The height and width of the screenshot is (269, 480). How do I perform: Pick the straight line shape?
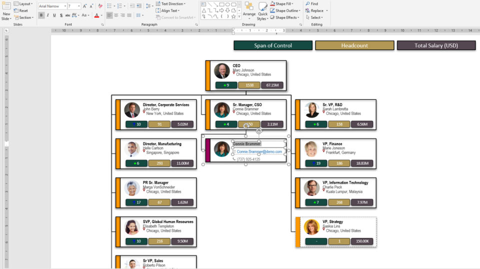209,4
